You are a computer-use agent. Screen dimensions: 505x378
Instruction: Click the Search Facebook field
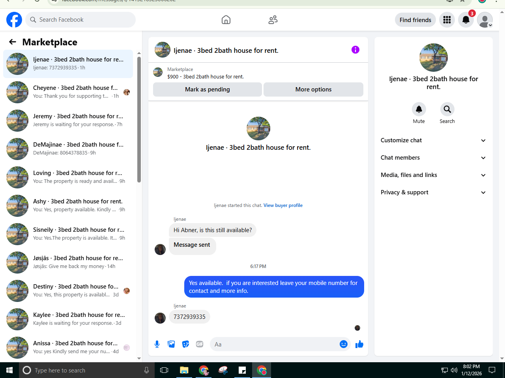click(x=80, y=20)
